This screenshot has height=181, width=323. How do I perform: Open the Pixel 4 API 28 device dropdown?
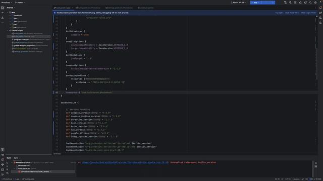point(238,3)
